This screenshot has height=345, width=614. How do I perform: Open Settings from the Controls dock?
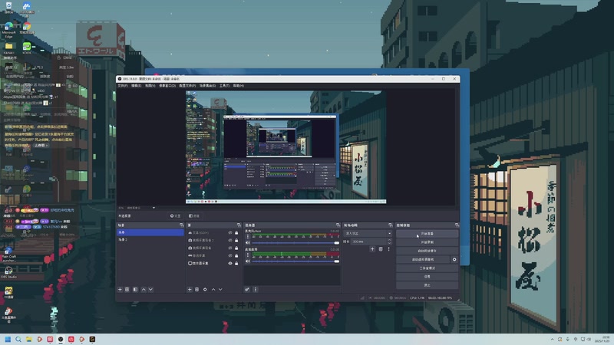tap(427, 277)
